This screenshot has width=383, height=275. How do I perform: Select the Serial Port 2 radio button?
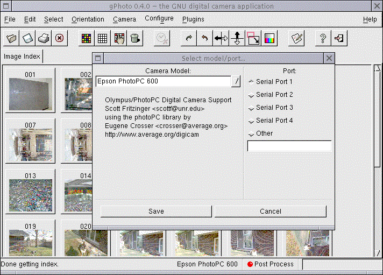pos(251,95)
